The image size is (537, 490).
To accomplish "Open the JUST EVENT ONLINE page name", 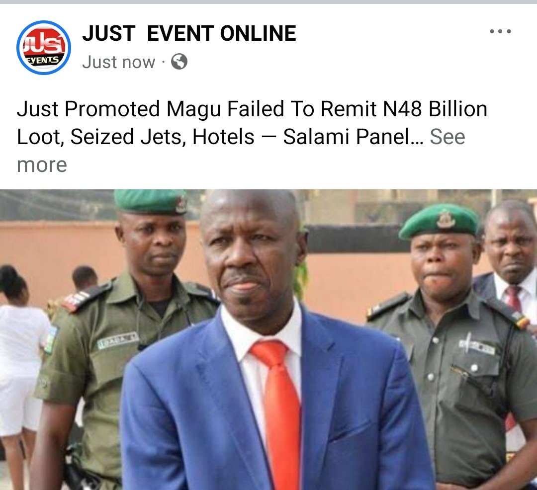I will (x=189, y=33).
